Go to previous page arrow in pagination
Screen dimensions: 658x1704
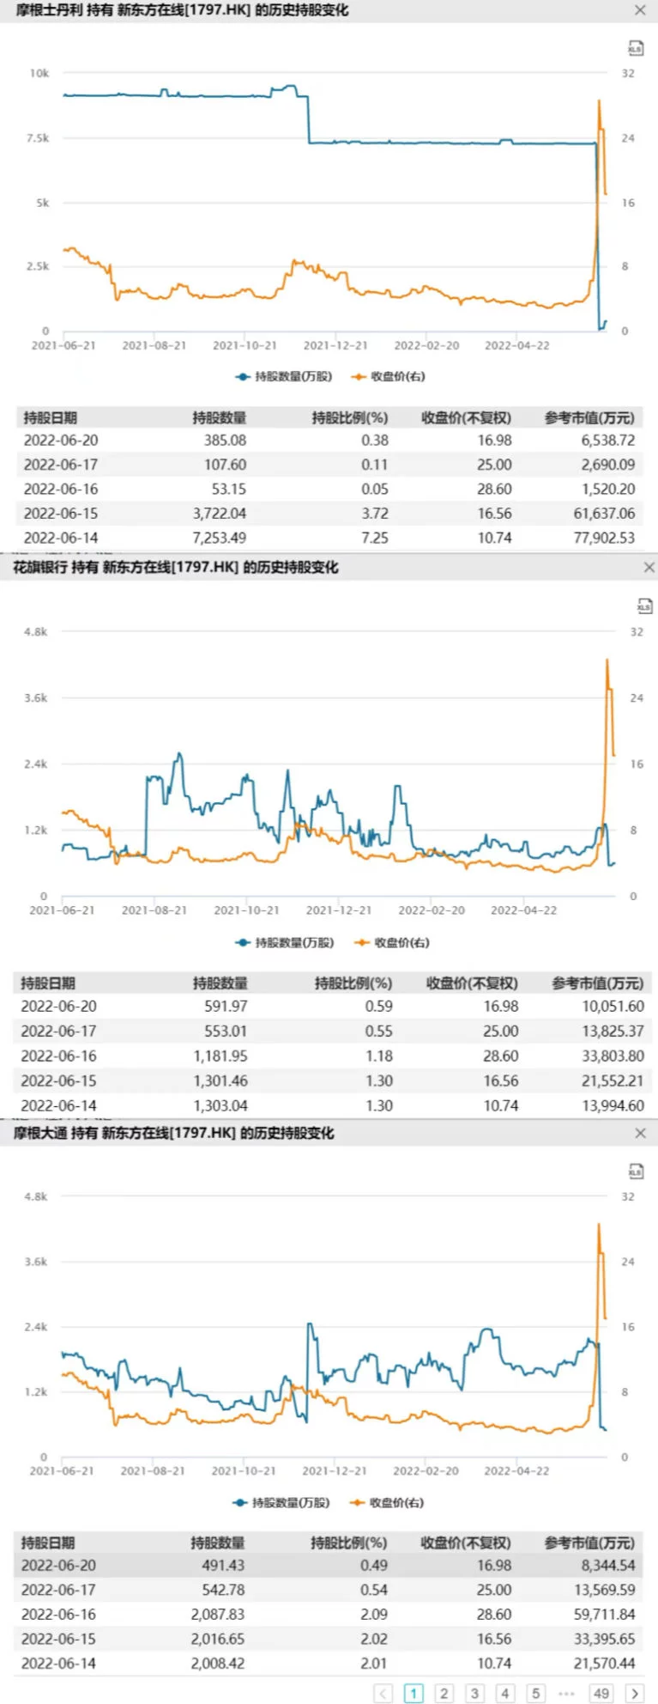[383, 1694]
